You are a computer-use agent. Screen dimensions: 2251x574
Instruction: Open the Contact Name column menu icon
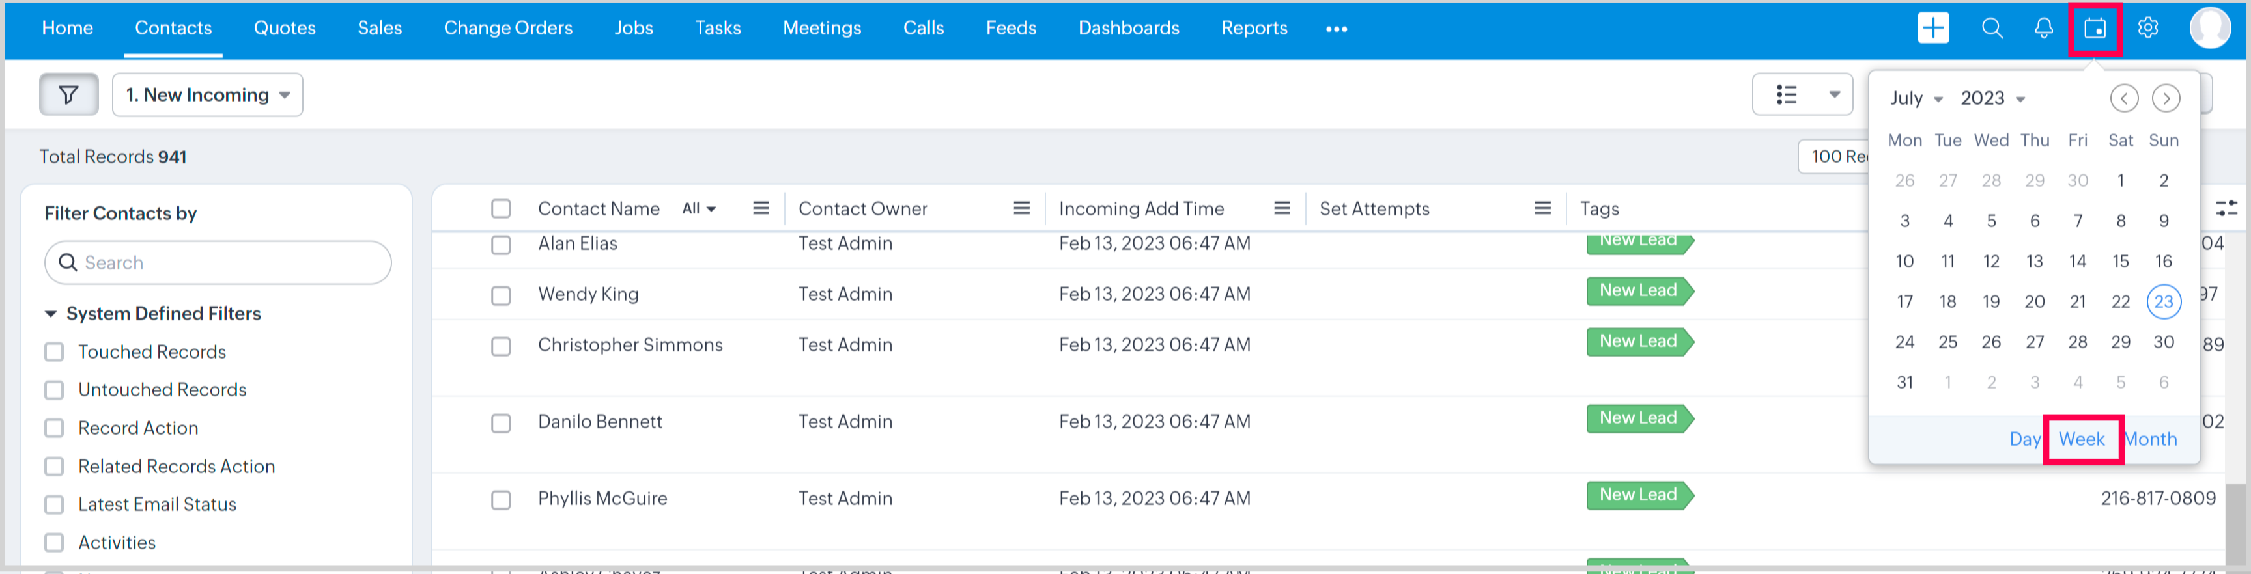(760, 208)
